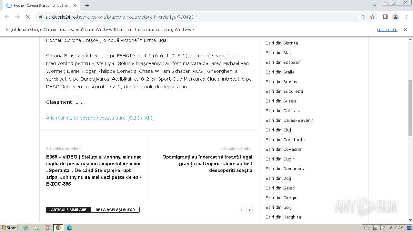Image resolution: width=413 pixels, height=232 pixels.
Task: Click the address bar URL
Action: click(119, 17)
